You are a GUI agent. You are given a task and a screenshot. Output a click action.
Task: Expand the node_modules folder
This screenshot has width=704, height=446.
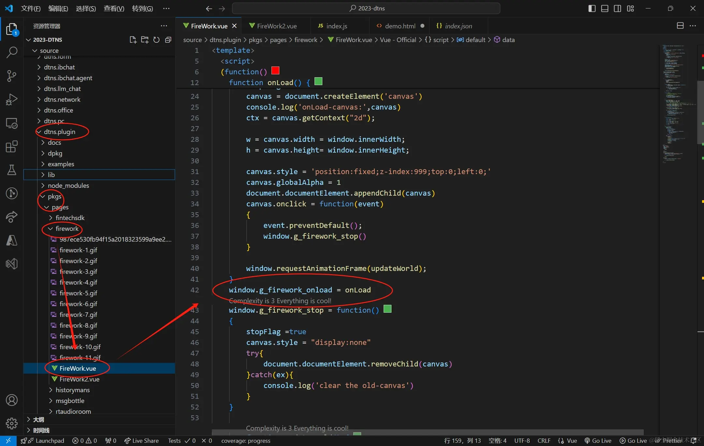click(x=68, y=186)
